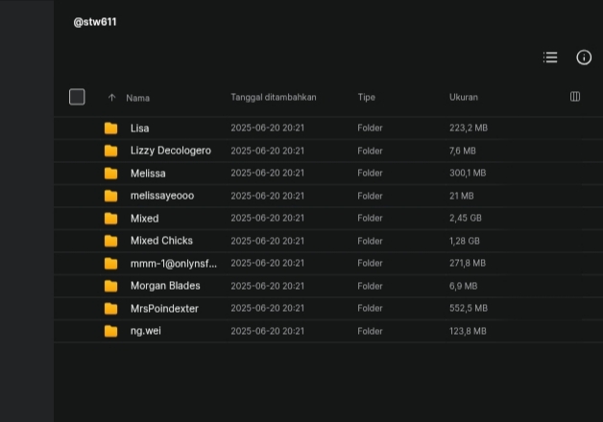Open the info details icon
The width and height of the screenshot is (603, 422).
[584, 58]
